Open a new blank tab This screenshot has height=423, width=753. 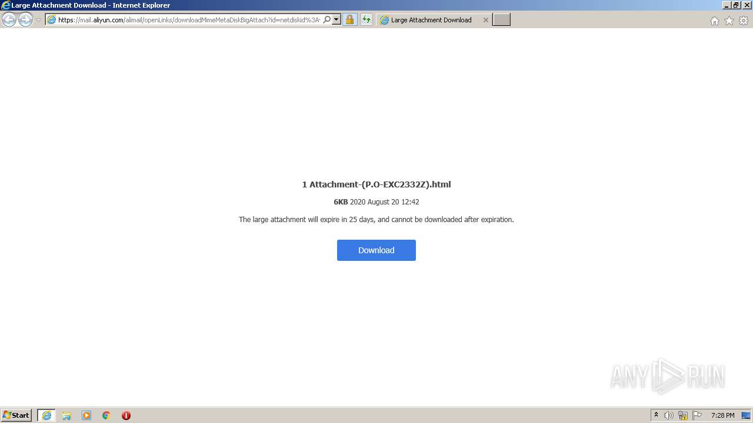pyautogui.click(x=501, y=20)
